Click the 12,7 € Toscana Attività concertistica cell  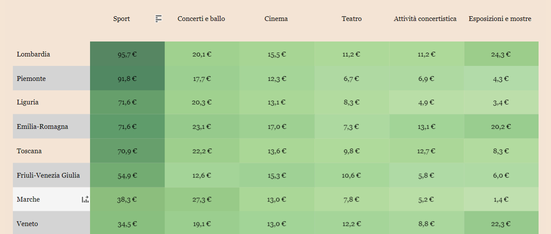[427, 151]
